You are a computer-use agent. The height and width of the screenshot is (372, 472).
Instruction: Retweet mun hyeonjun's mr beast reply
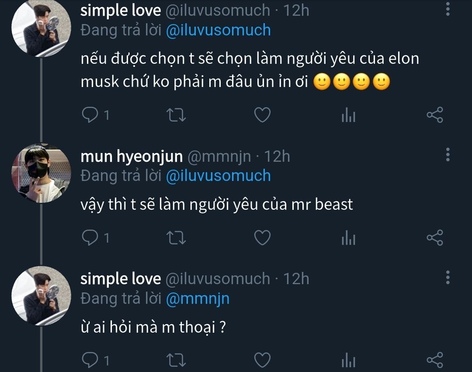(x=177, y=237)
